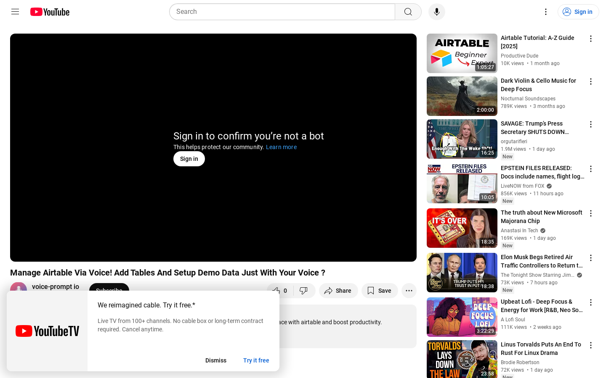Open options menu for Linus Torvalds video

[x=591, y=345]
